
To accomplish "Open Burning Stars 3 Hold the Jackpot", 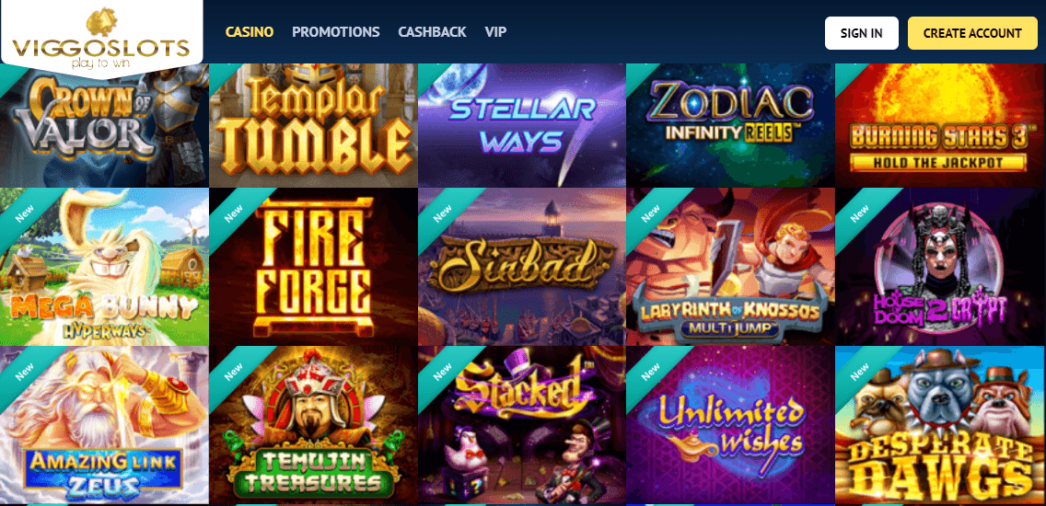I will click(x=941, y=125).
